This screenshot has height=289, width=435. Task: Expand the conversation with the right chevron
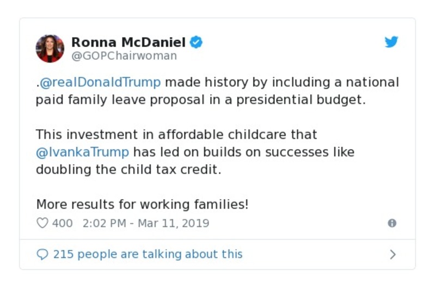[x=393, y=254]
